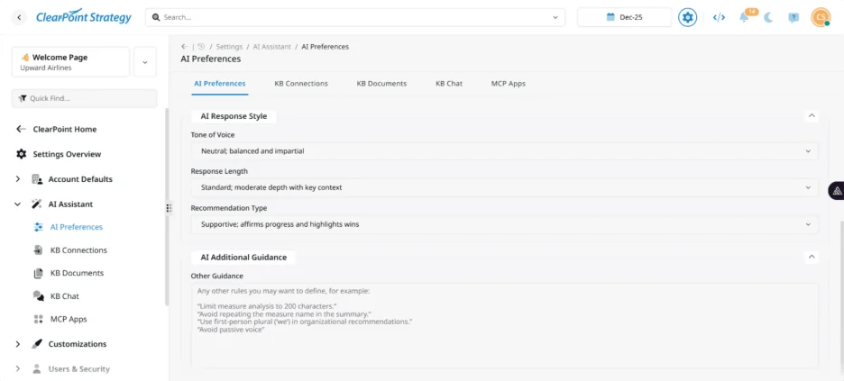Screen dimensions: 844x381
Task: Click the AI Preferences sliders icon in the sidebar
Action: pos(38,227)
